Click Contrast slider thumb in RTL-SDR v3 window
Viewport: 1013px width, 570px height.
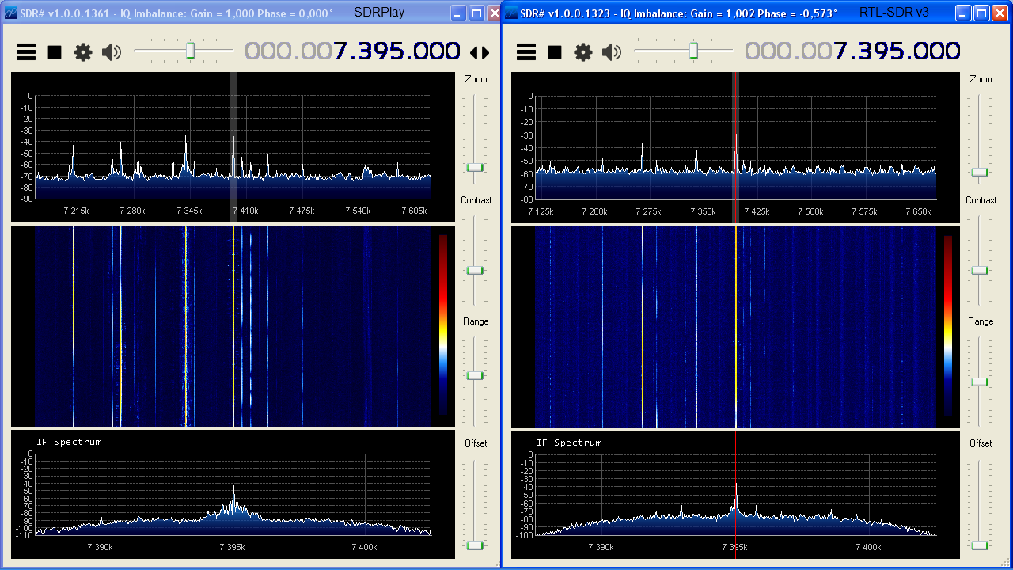[980, 270]
